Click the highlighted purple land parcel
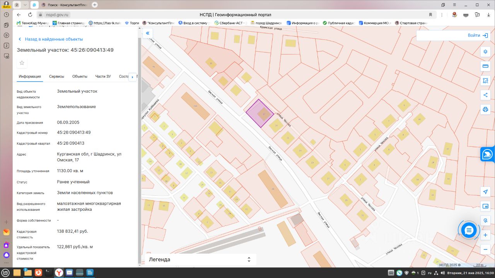This screenshot has width=495, height=278. click(x=259, y=113)
